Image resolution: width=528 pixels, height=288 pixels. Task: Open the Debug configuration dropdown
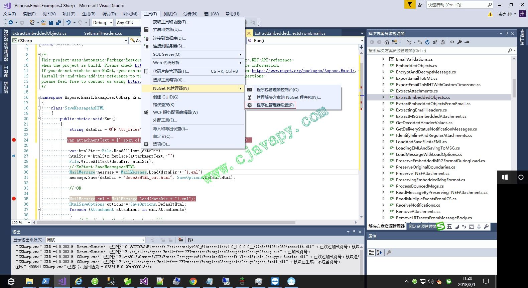pyautogui.click(x=102, y=23)
